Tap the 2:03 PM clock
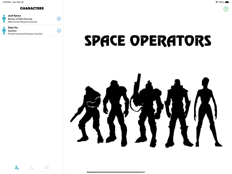This screenshot has height=174, width=232. (x=7, y=2)
